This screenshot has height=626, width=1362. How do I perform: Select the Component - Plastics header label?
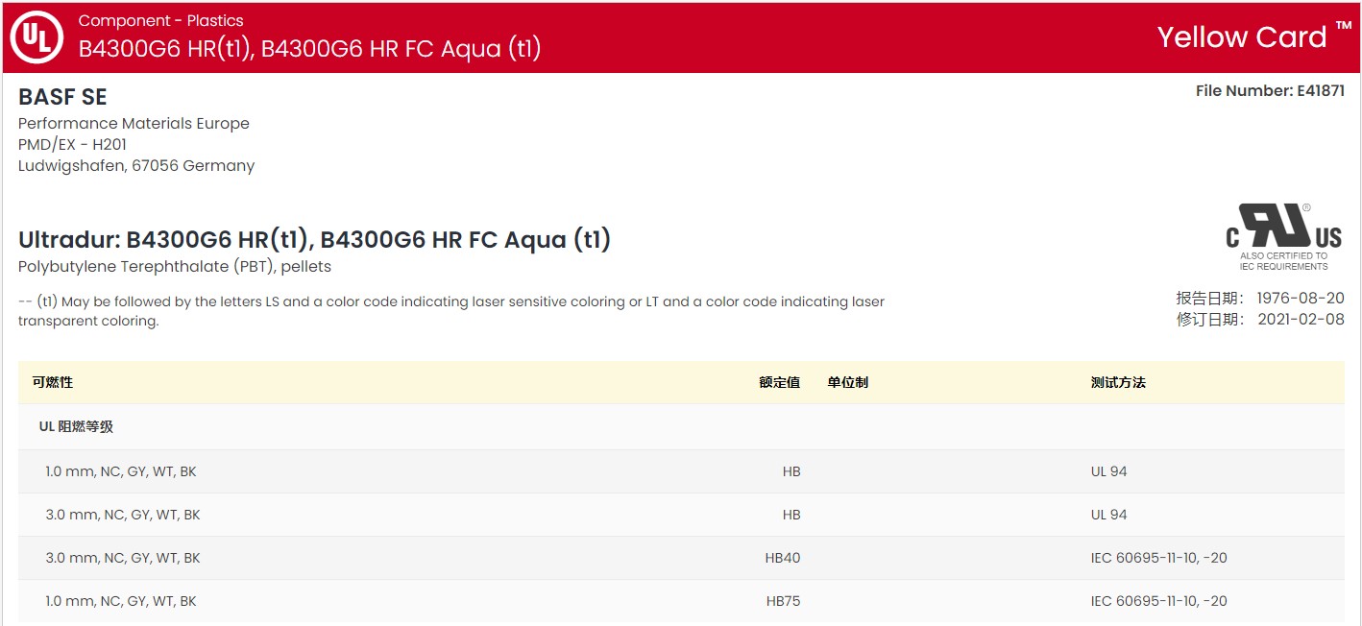(x=161, y=20)
